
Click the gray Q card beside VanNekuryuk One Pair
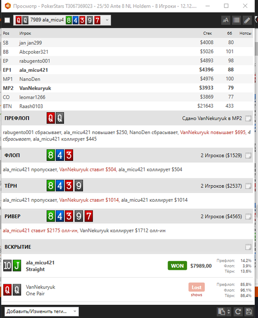[17, 290]
